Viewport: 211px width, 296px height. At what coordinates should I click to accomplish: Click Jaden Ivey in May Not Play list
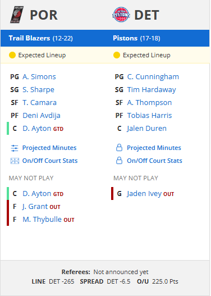(x=144, y=194)
